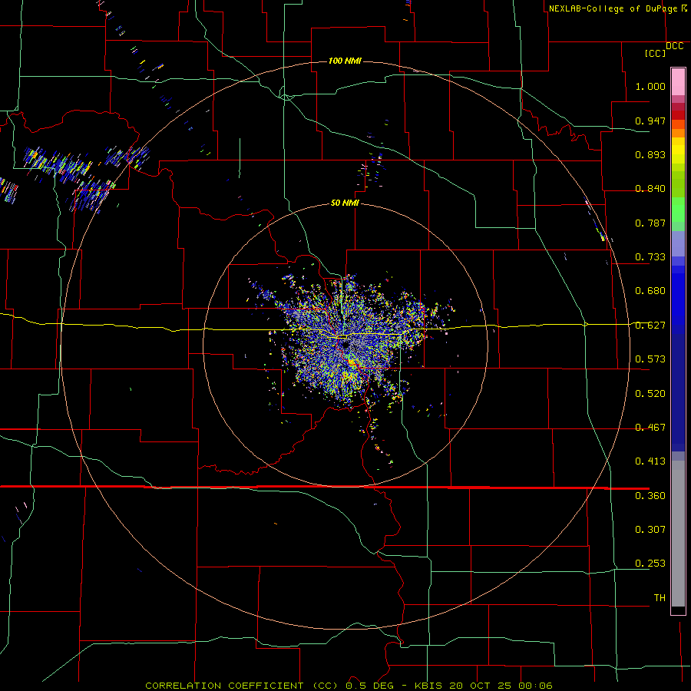Click the black radar site dot at center
The image size is (691, 691).
(x=346, y=345)
